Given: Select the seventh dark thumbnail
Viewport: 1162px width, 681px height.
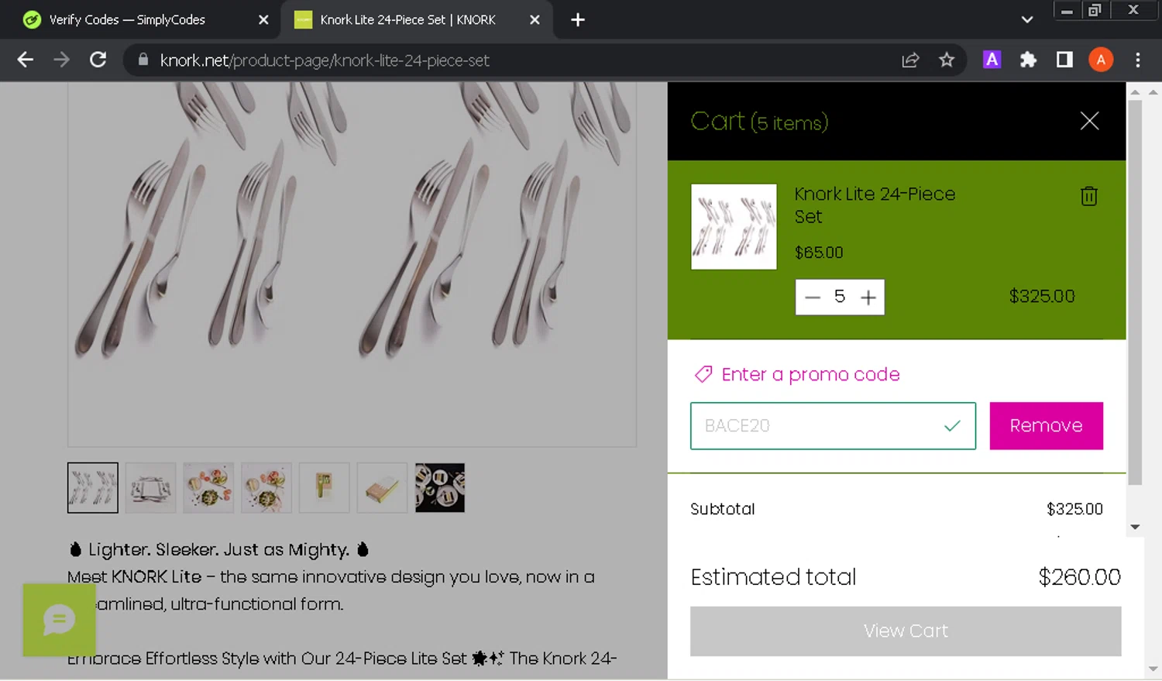Looking at the screenshot, I should pyautogui.click(x=440, y=488).
